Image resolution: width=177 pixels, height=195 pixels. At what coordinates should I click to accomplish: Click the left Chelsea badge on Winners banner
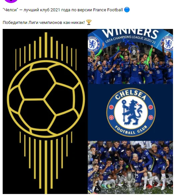click(x=94, y=44)
